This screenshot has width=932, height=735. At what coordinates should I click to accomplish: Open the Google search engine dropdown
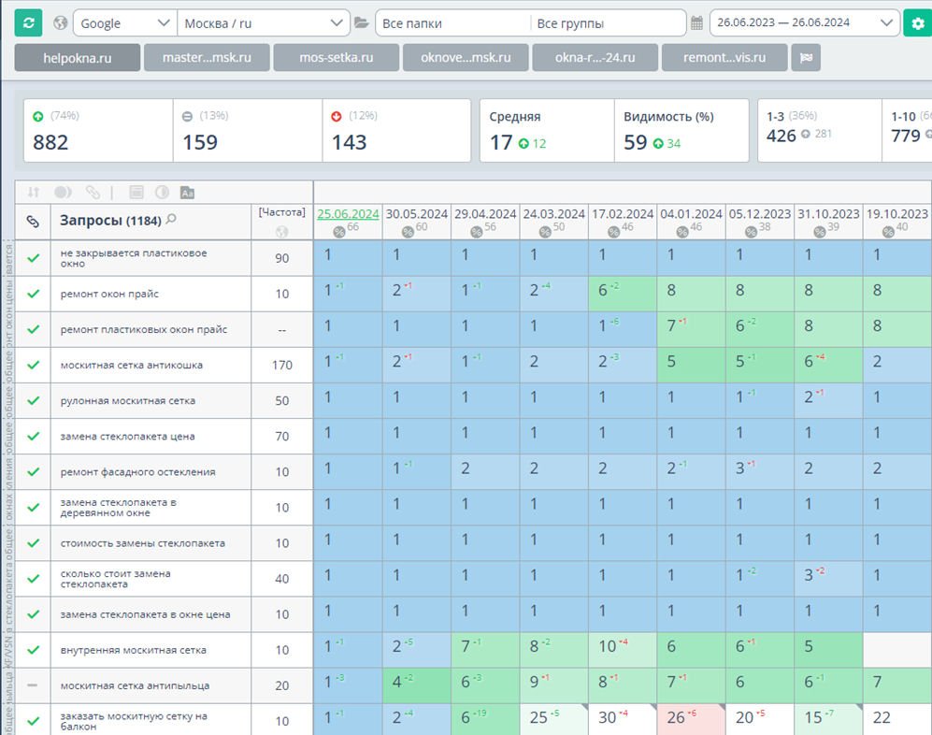123,23
